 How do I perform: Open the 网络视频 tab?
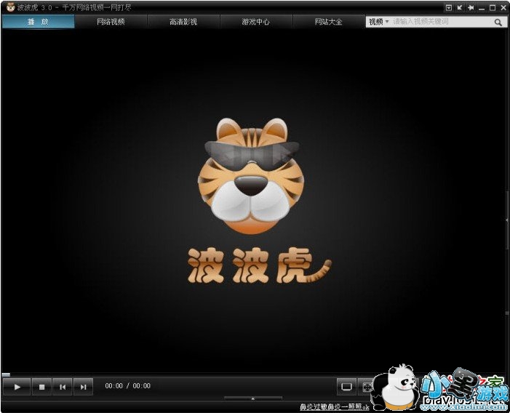click(x=111, y=22)
